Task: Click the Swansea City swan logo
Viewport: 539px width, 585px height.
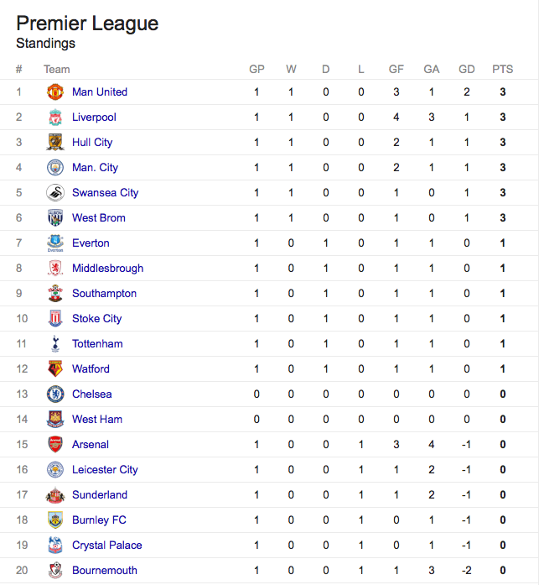Action: click(x=55, y=192)
